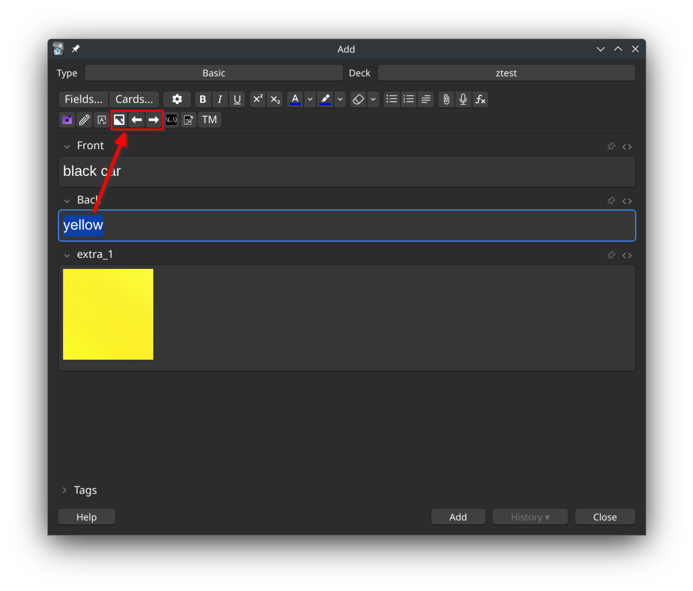Toggle HTML editor for Back field
Screen dimensions: 693x591
point(627,201)
